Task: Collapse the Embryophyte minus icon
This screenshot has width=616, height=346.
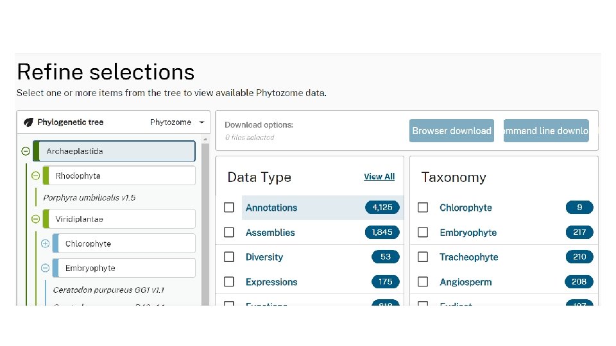Action: click(45, 268)
